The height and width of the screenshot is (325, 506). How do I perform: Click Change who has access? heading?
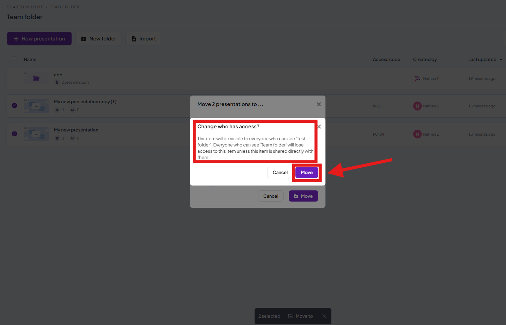coord(228,127)
